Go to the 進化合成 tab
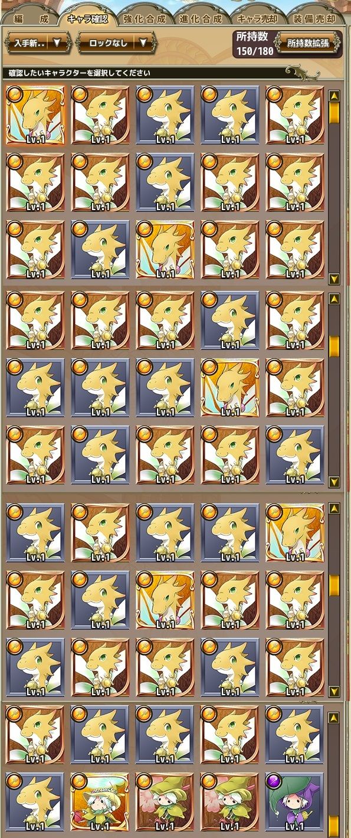351x838 pixels. coord(201,18)
